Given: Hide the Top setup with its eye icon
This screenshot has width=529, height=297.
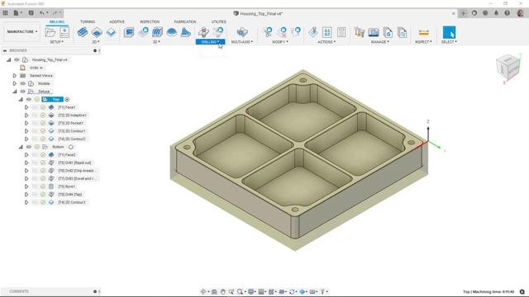Looking at the screenshot, I should (29, 99).
